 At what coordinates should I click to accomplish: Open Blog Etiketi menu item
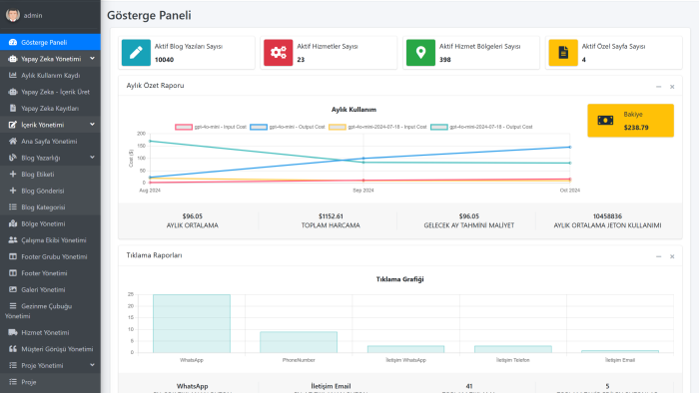click(50, 174)
